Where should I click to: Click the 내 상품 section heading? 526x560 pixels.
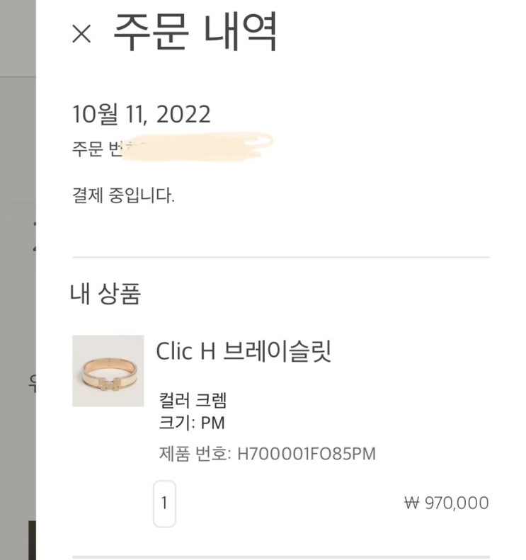point(105,292)
